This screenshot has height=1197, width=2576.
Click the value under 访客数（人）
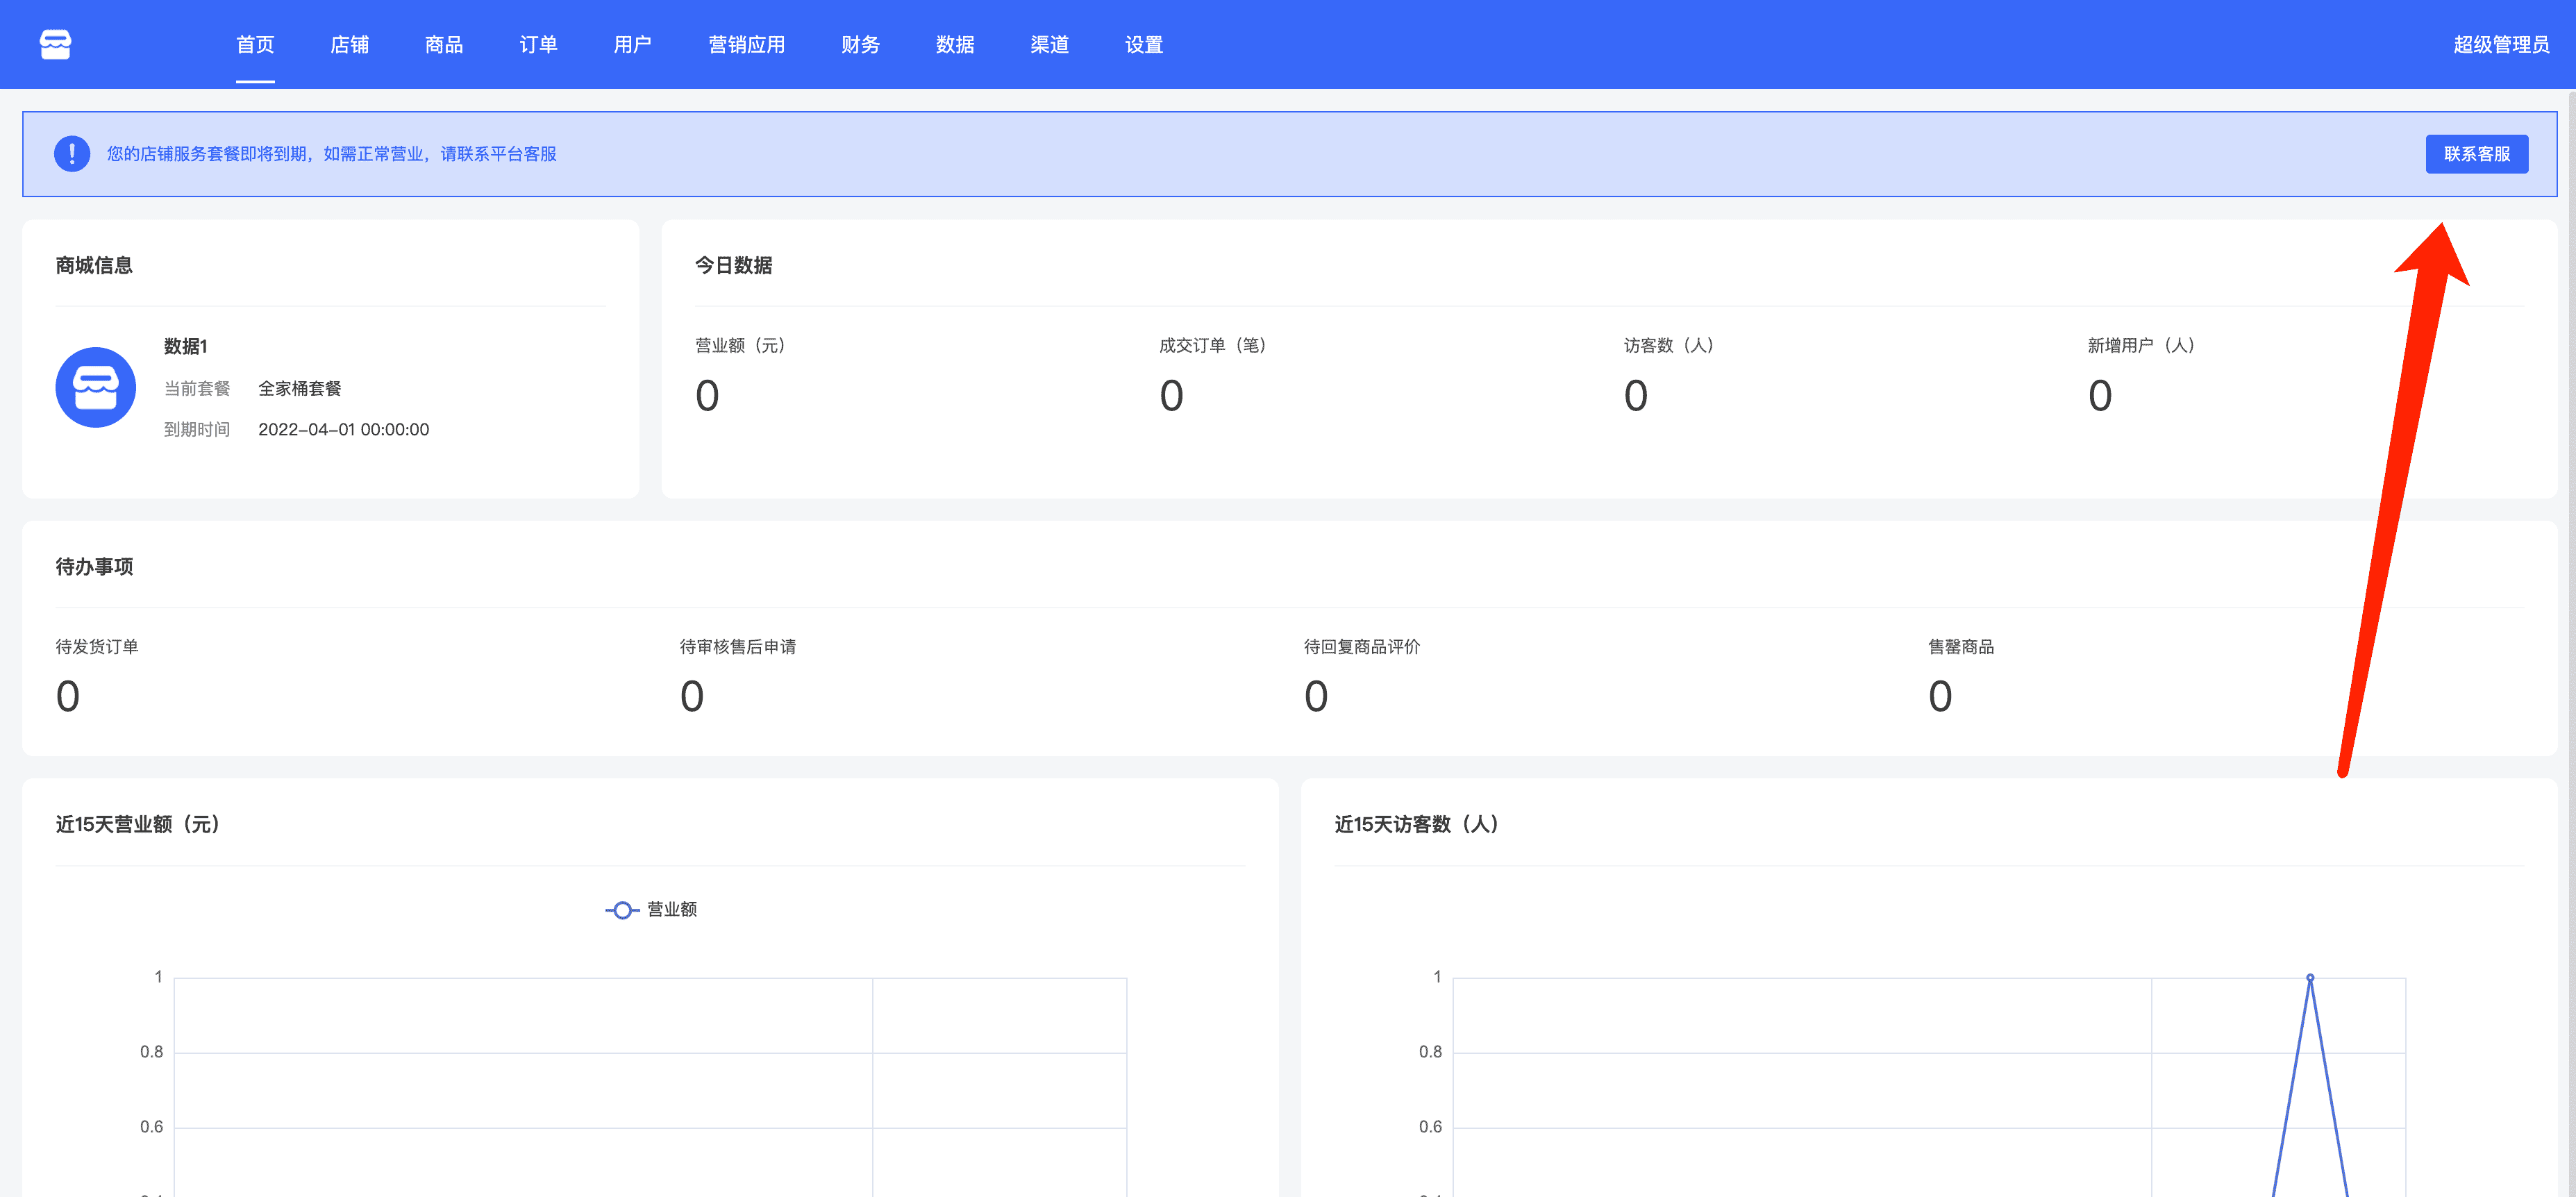(1636, 395)
